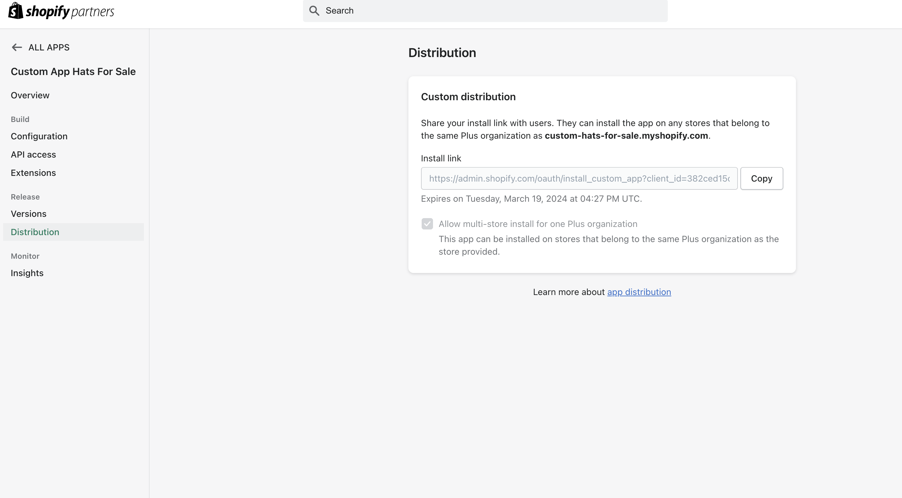This screenshot has width=902, height=498.
Task: Open the Overview page
Action: tap(30, 95)
